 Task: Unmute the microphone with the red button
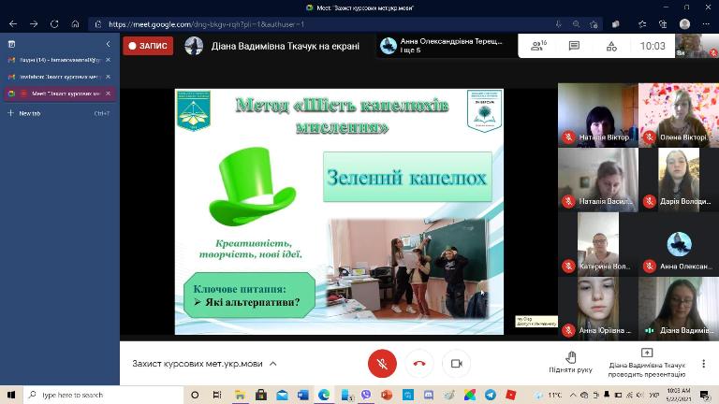[381, 363]
